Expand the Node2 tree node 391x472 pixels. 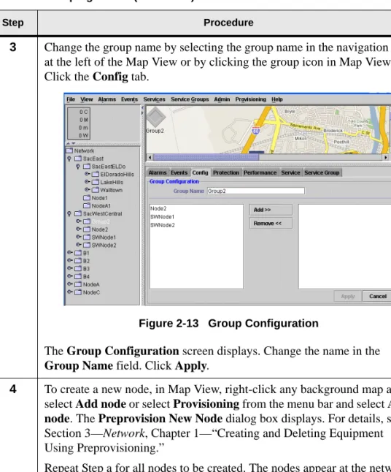(x=79, y=229)
